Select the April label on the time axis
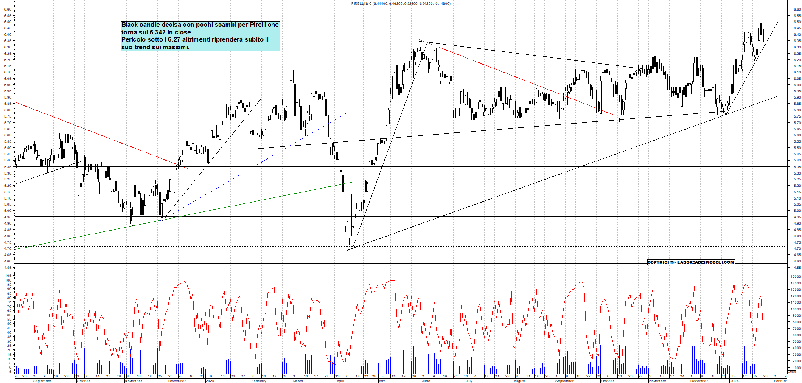This screenshot has width=802, height=383. (340, 381)
